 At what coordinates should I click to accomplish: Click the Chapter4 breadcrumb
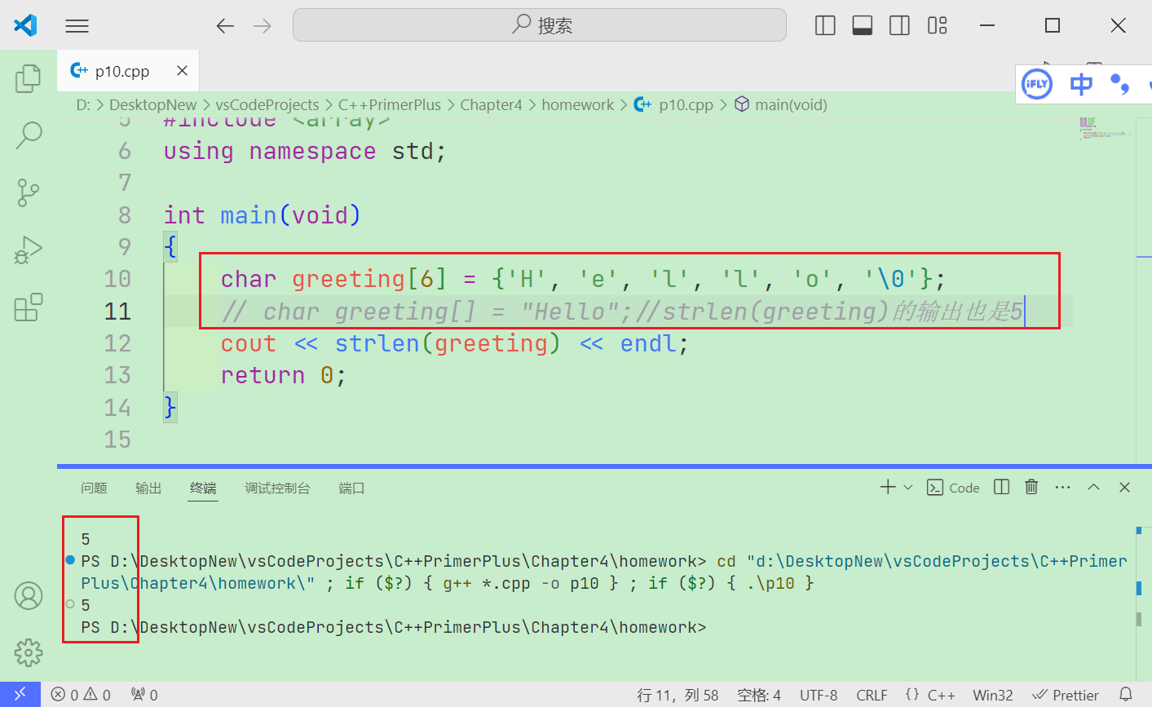(491, 105)
